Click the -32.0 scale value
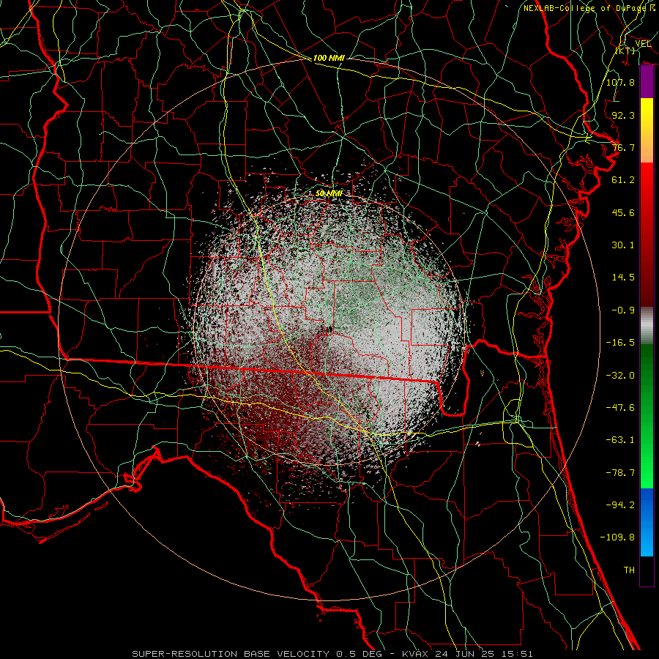Viewport: 659px width, 659px height. [620, 376]
